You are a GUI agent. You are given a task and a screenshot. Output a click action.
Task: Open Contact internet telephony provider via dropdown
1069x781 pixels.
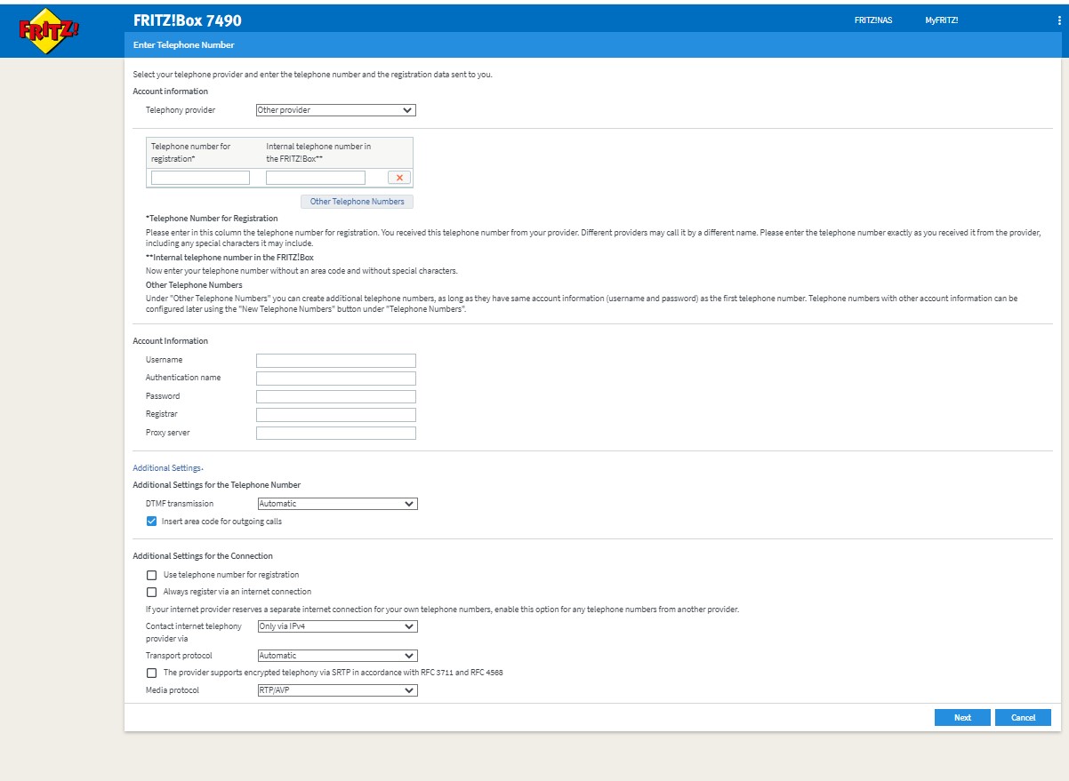[337, 626]
